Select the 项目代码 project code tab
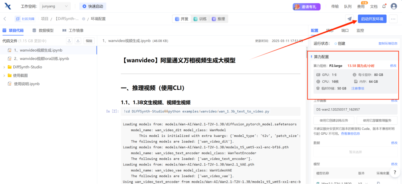The image size is (402, 184). (x=13, y=30)
